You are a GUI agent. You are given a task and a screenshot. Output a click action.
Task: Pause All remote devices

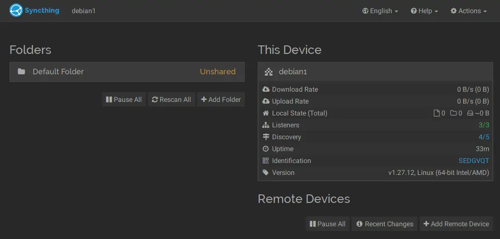(x=327, y=224)
